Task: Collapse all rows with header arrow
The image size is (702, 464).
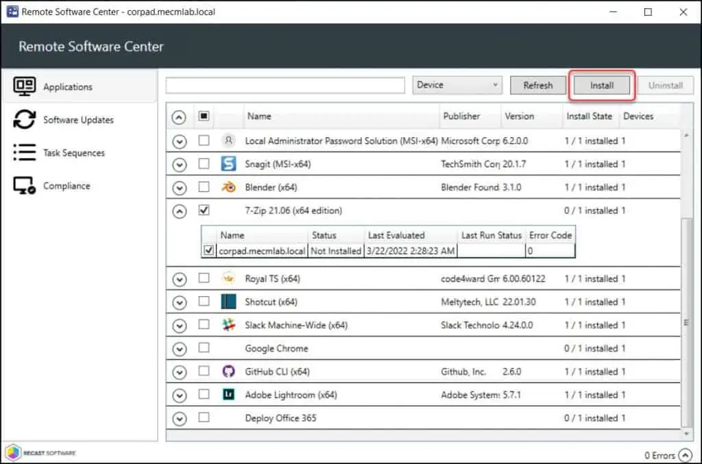Action: click(x=179, y=117)
